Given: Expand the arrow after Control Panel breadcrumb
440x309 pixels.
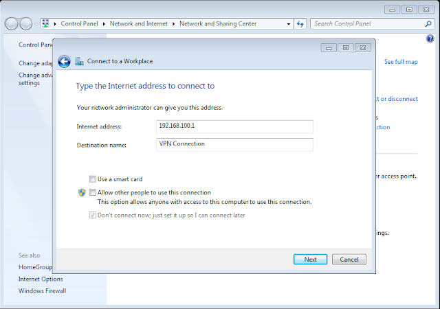Looking at the screenshot, I should tap(104, 24).
